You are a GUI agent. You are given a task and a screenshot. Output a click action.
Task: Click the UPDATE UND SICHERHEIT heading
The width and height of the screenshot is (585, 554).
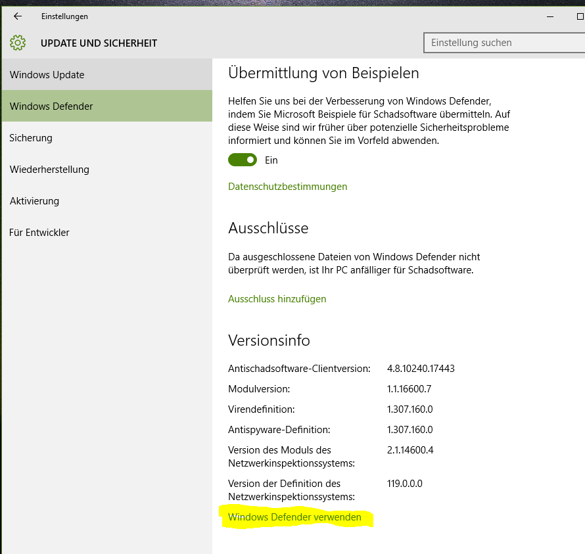(99, 43)
